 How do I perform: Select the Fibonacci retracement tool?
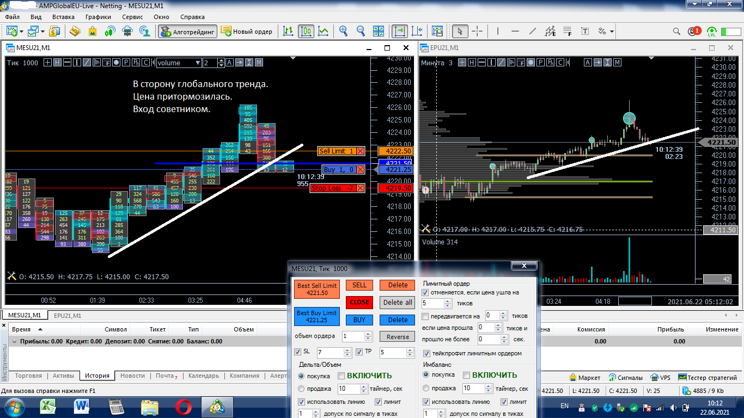point(568,31)
